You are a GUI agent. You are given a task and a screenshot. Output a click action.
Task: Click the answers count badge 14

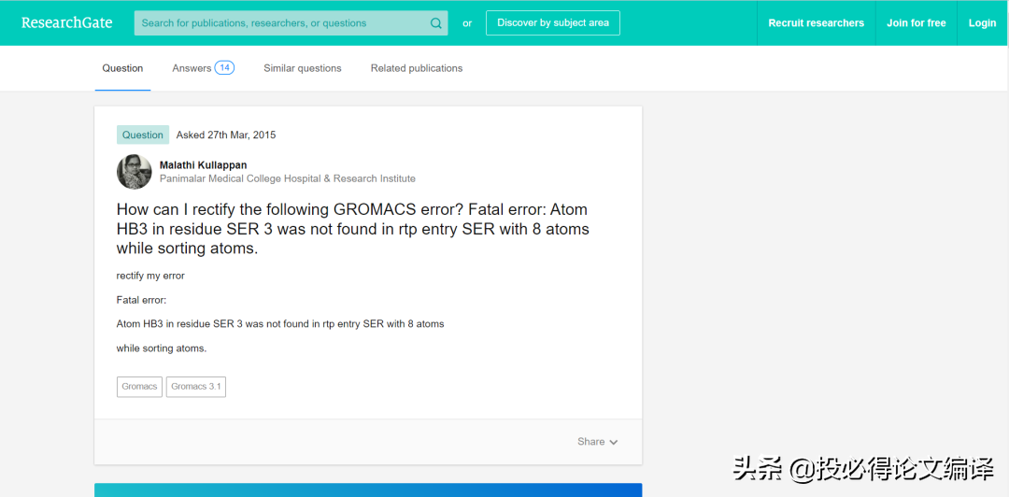click(x=224, y=67)
